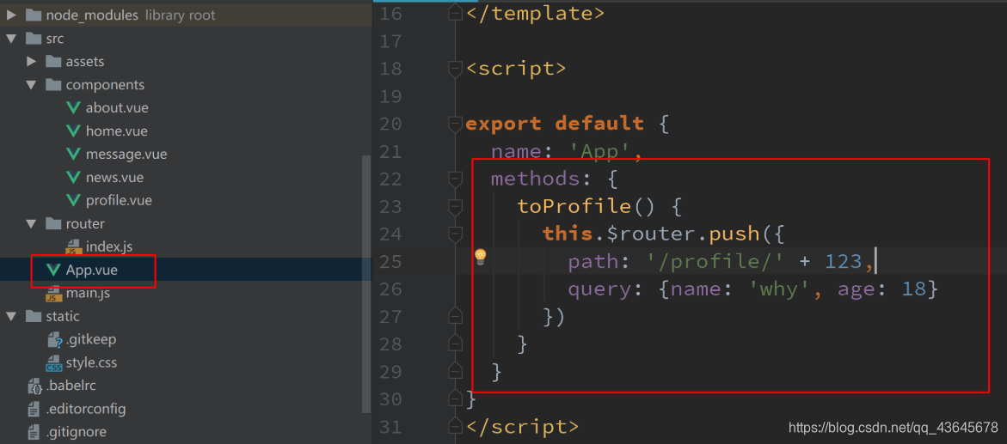Click the project tree vertical scrollbar
Viewport: 1007px width, 444px height.
point(366,283)
